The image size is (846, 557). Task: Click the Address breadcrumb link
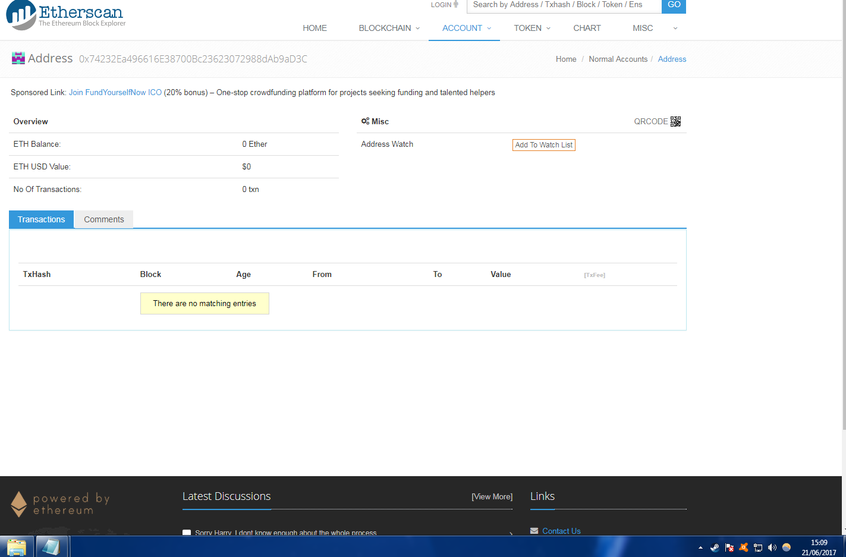tap(672, 59)
